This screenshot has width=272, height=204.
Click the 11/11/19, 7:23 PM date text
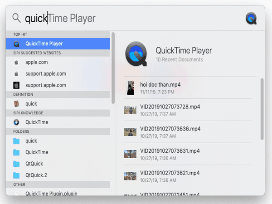click(x=157, y=92)
